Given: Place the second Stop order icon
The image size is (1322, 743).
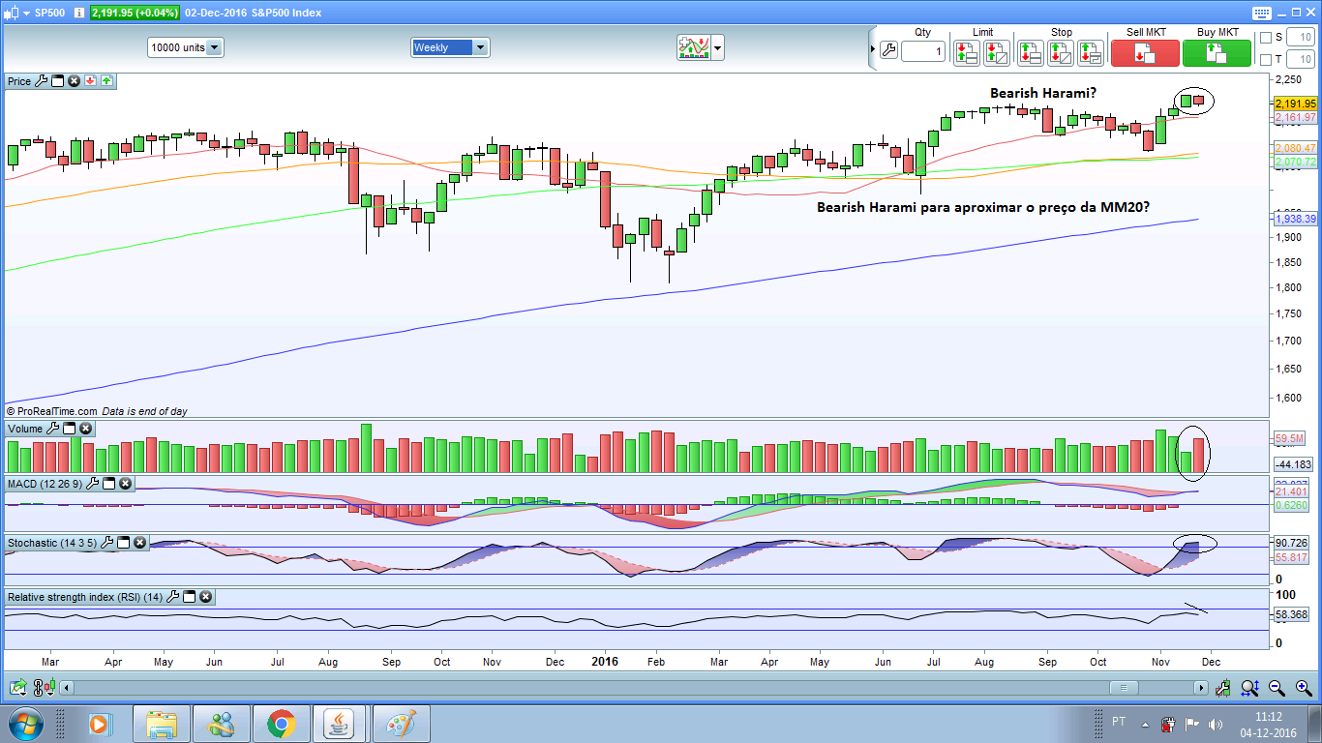Looking at the screenshot, I should 1060,53.
